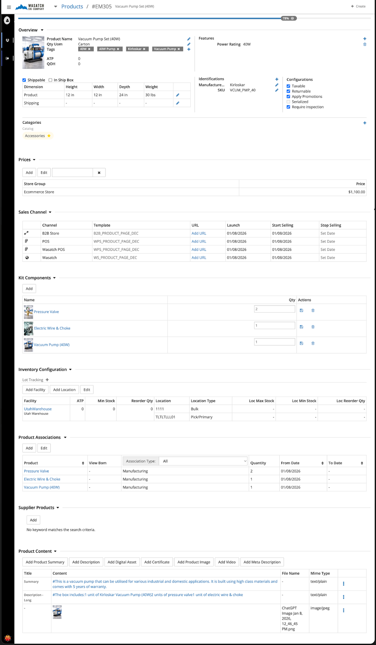Open the hamburger menu icon
Image resolution: width=376 pixels, height=645 pixels.
pos(9,7)
